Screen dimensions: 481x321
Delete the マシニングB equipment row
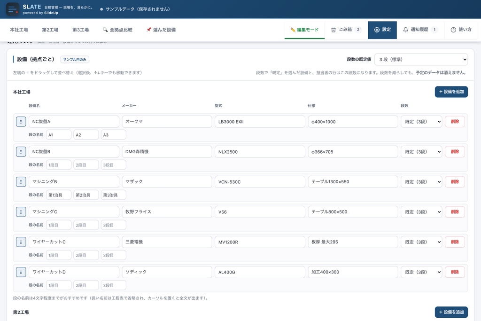(455, 182)
